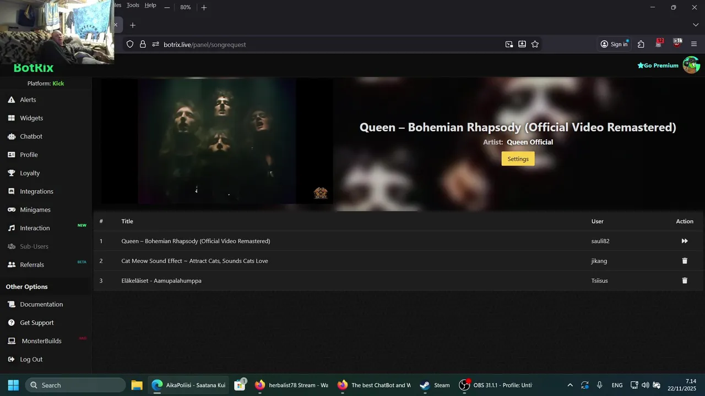Show hidden system tray icons
The height and width of the screenshot is (396, 705).
(x=570, y=385)
